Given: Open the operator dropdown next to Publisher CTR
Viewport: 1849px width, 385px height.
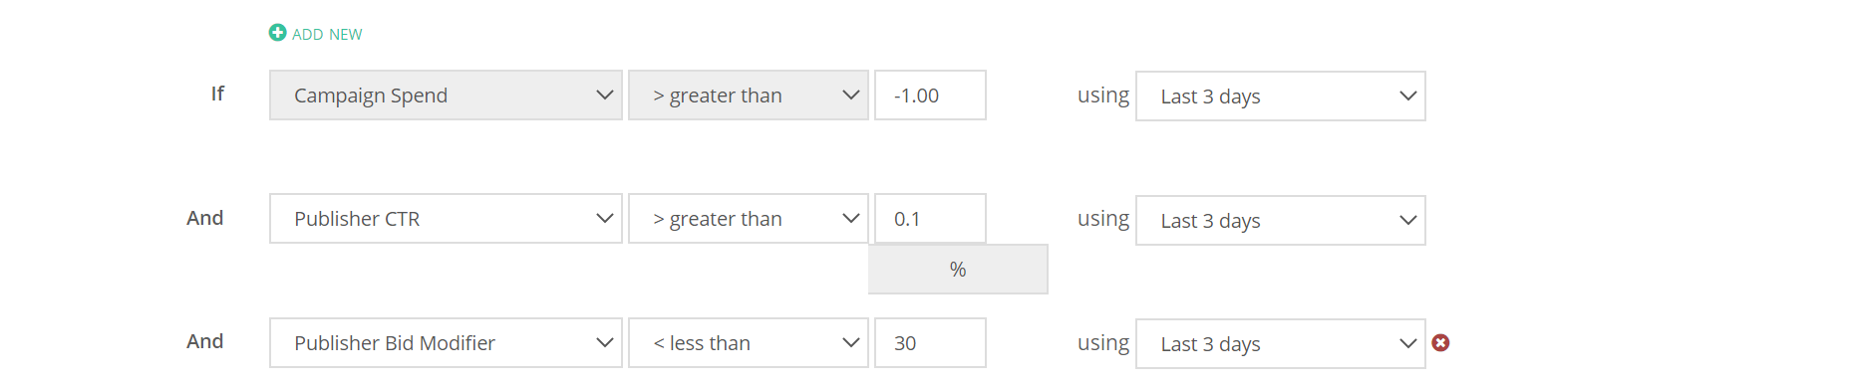Looking at the screenshot, I should pyautogui.click(x=749, y=219).
